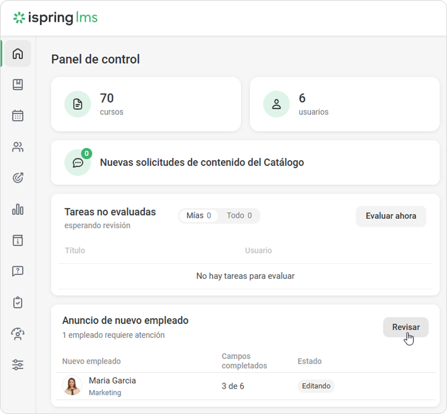The image size is (447, 414).
Task: Open the calendar icon in sidebar
Action: (18, 116)
